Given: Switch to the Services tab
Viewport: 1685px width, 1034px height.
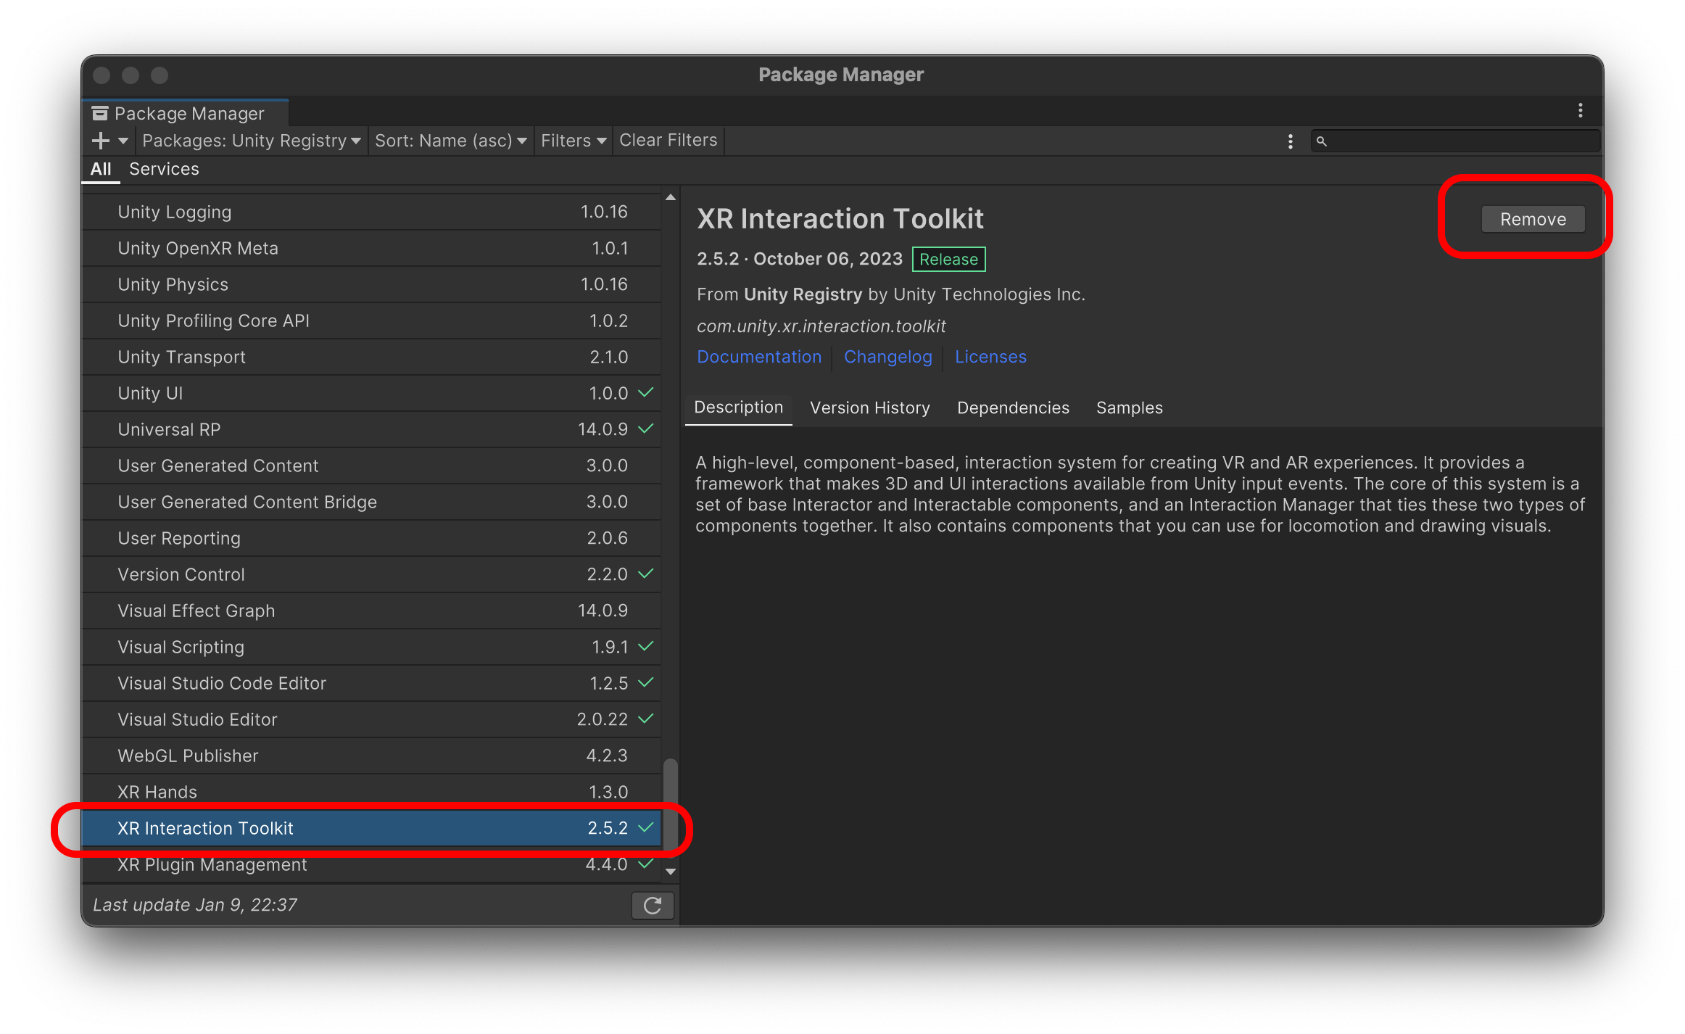Looking at the screenshot, I should (164, 169).
